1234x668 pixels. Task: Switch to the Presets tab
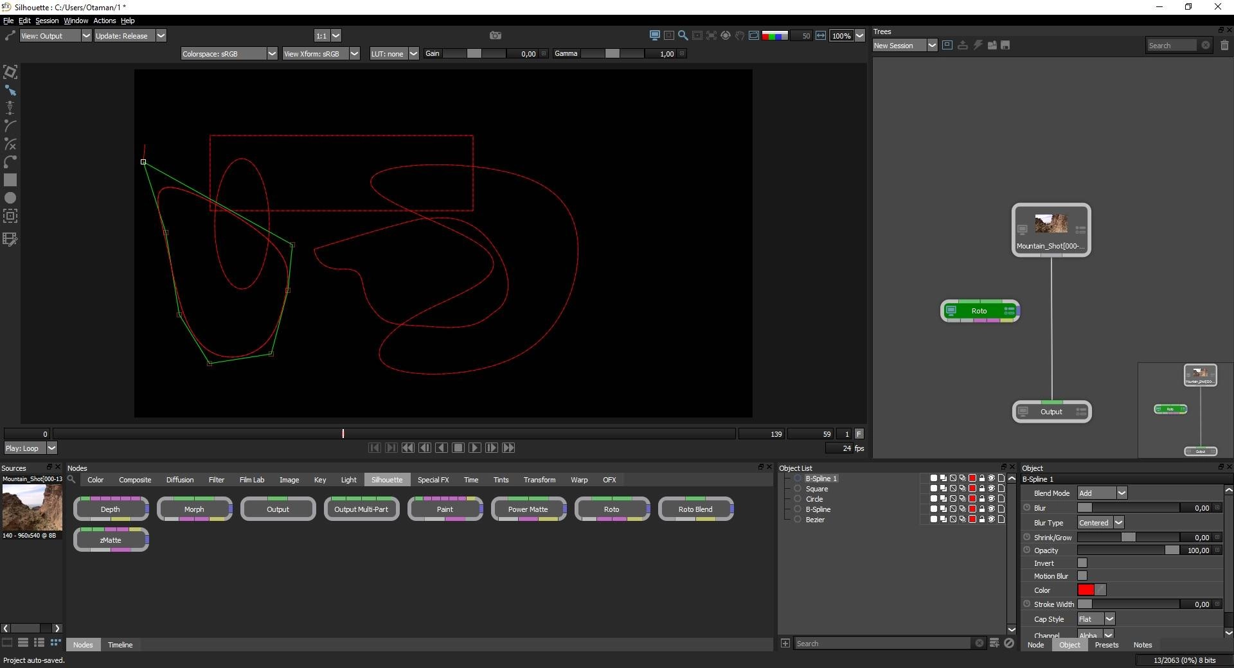1107,644
